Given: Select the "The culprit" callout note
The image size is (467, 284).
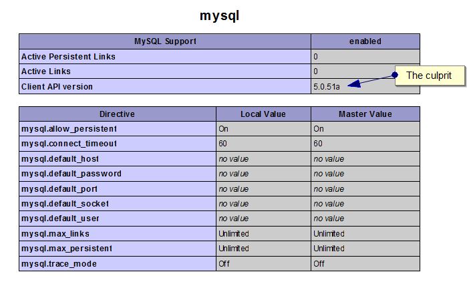Looking at the screenshot, I should (x=430, y=76).
